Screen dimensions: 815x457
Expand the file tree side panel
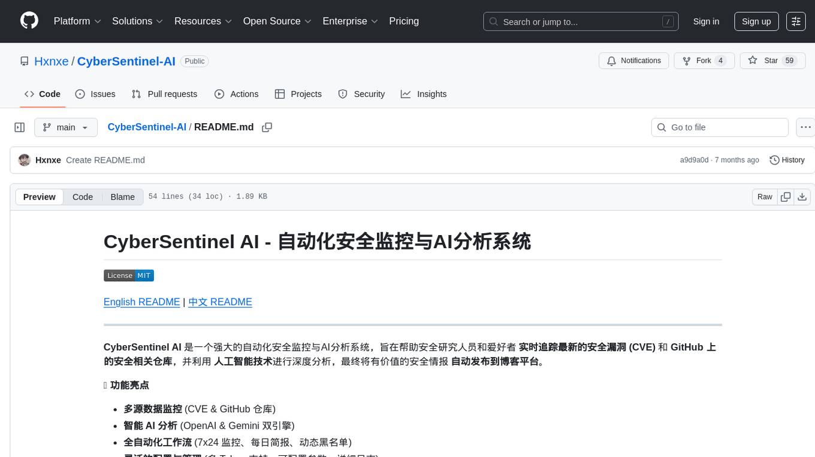coord(20,127)
